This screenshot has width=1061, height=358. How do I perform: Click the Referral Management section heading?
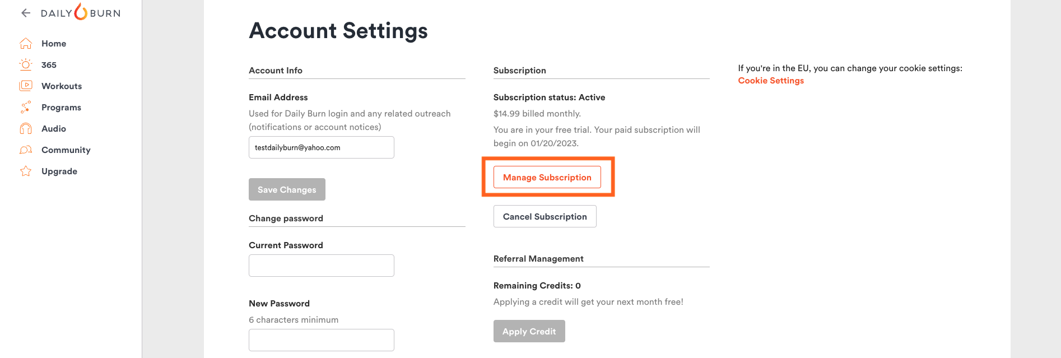pos(538,258)
